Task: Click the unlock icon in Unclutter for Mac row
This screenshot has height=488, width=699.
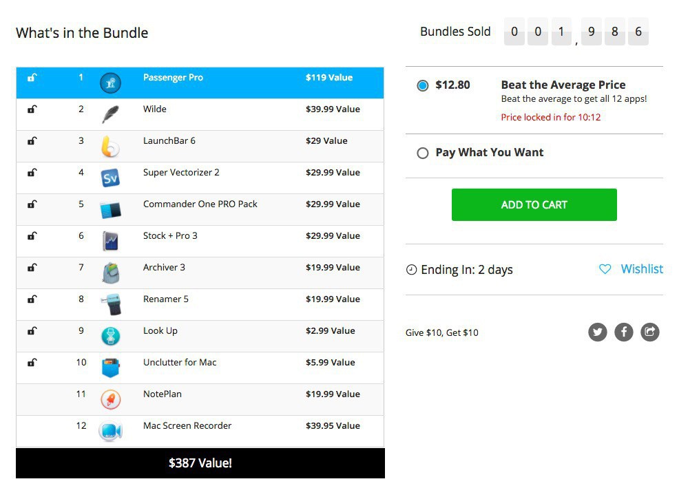Action: click(x=32, y=362)
